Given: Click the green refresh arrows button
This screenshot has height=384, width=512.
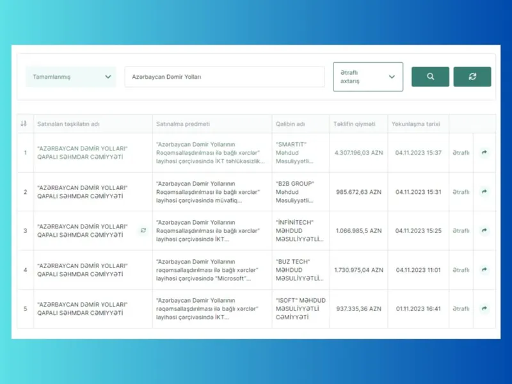Looking at the screenshot, I should [472, 77].
